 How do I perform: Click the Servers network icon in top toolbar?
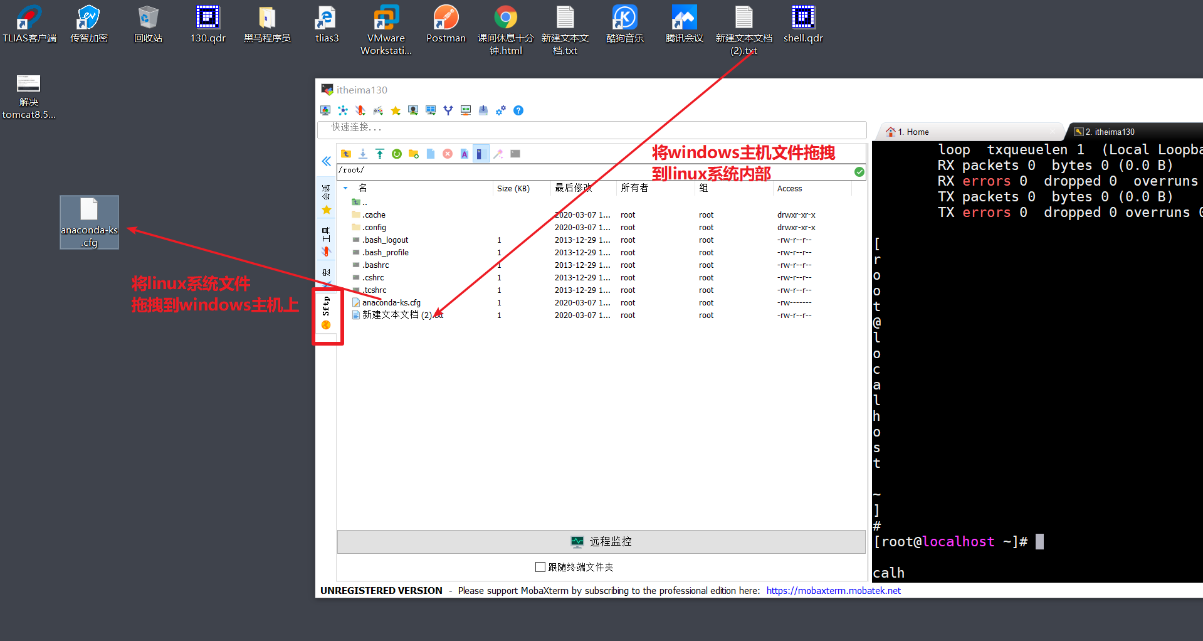click(343, 110)
